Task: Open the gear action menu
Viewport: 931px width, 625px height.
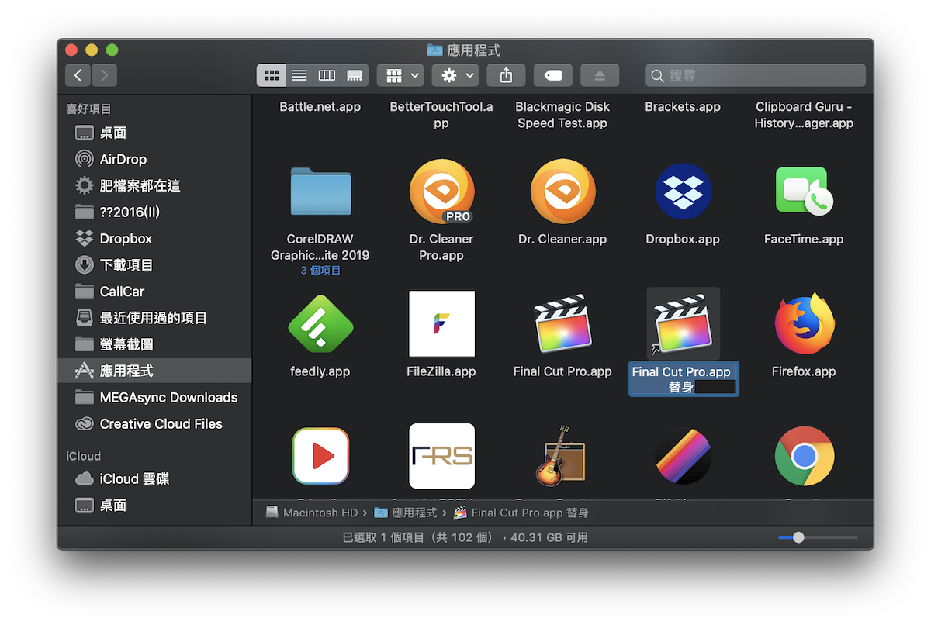Action: [x=455, y=75]
